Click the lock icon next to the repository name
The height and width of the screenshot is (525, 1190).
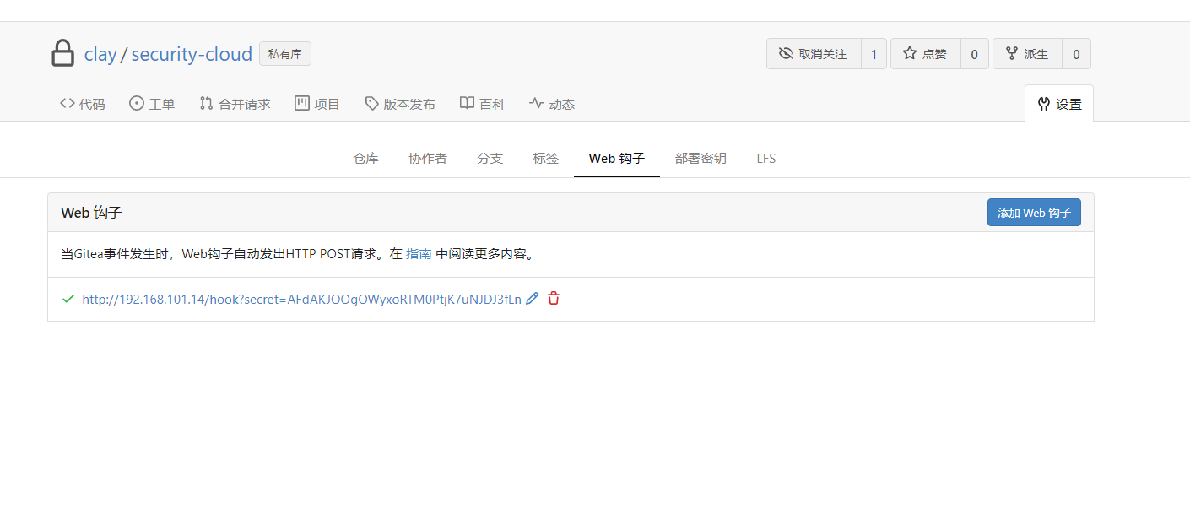coord(62,52)
